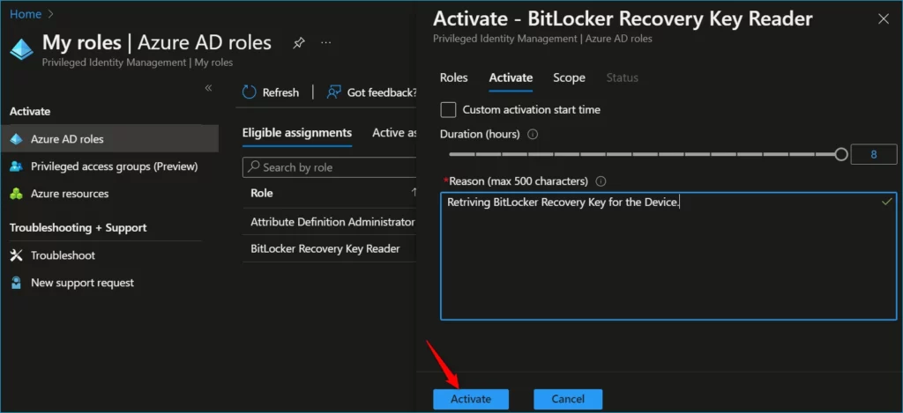Screen dimensions: 903x413
Task: Open New support request
Action: (x=82, y=283)
